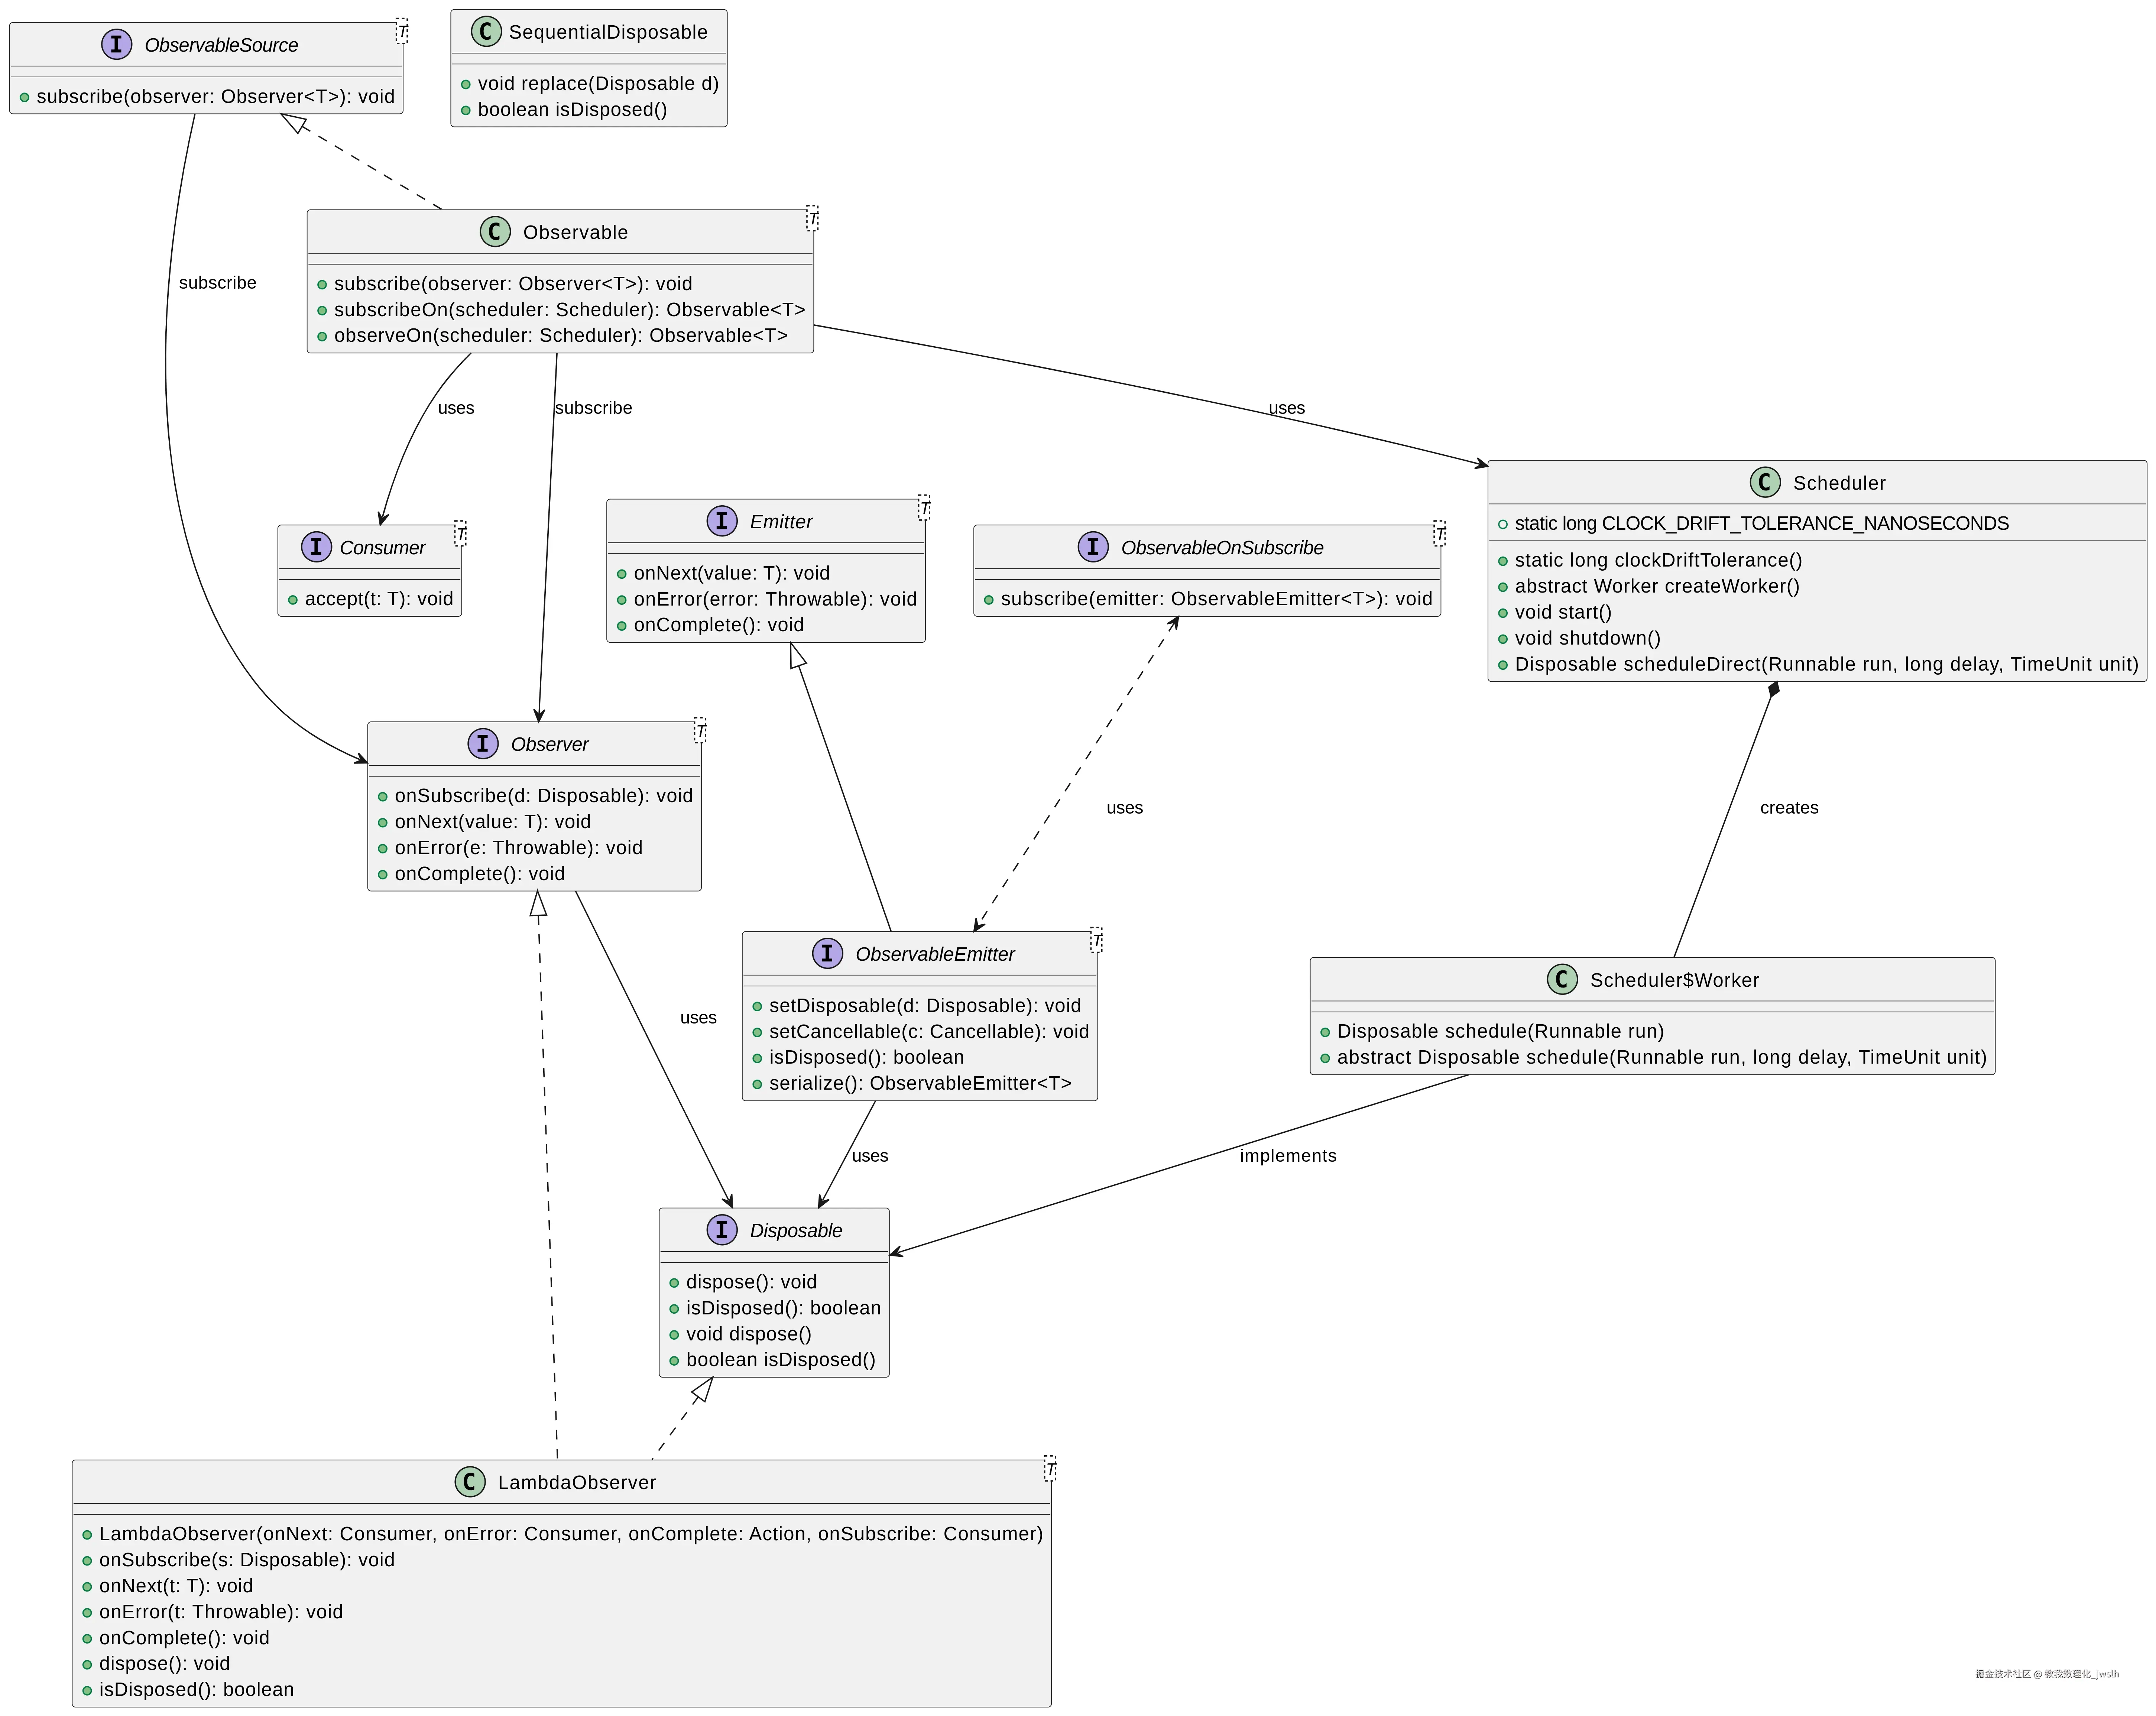
Task: Click the 'creates' relationship label
Action: click(1789, 808)
